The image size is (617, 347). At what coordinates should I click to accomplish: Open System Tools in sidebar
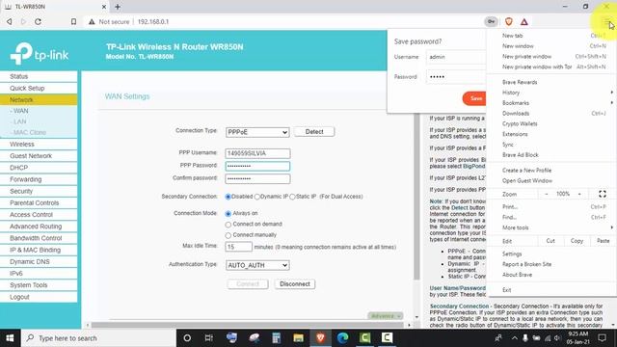point(39,285)
